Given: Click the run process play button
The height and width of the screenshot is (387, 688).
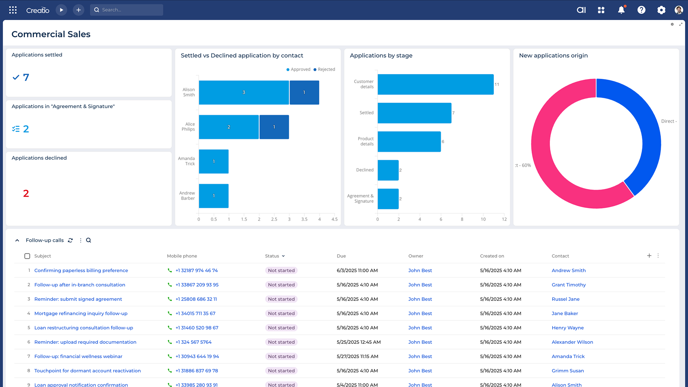Looking at the screenshot, I should coord(61,10).
